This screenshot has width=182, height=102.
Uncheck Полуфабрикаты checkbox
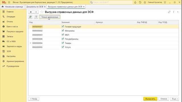pyautogui.click(x=63, y=39)
